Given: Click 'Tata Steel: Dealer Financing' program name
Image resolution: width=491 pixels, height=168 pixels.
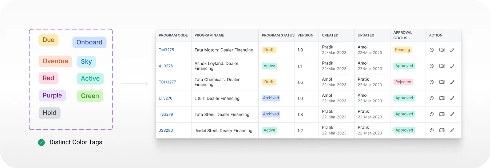Looking at the screenshot, I should tap(222, 115).
